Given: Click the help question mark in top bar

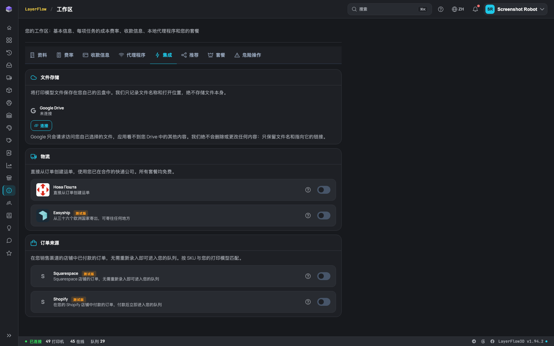Looking at the screenshot, I should [441, 9].
